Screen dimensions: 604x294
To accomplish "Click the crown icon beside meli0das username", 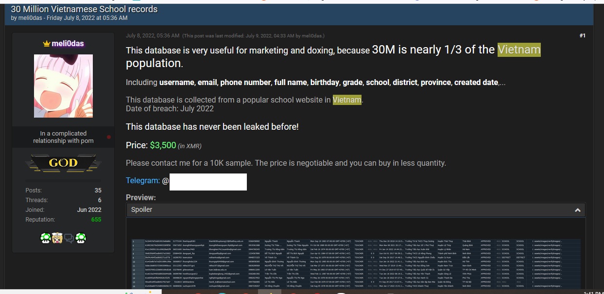I will tap(47, 44).
